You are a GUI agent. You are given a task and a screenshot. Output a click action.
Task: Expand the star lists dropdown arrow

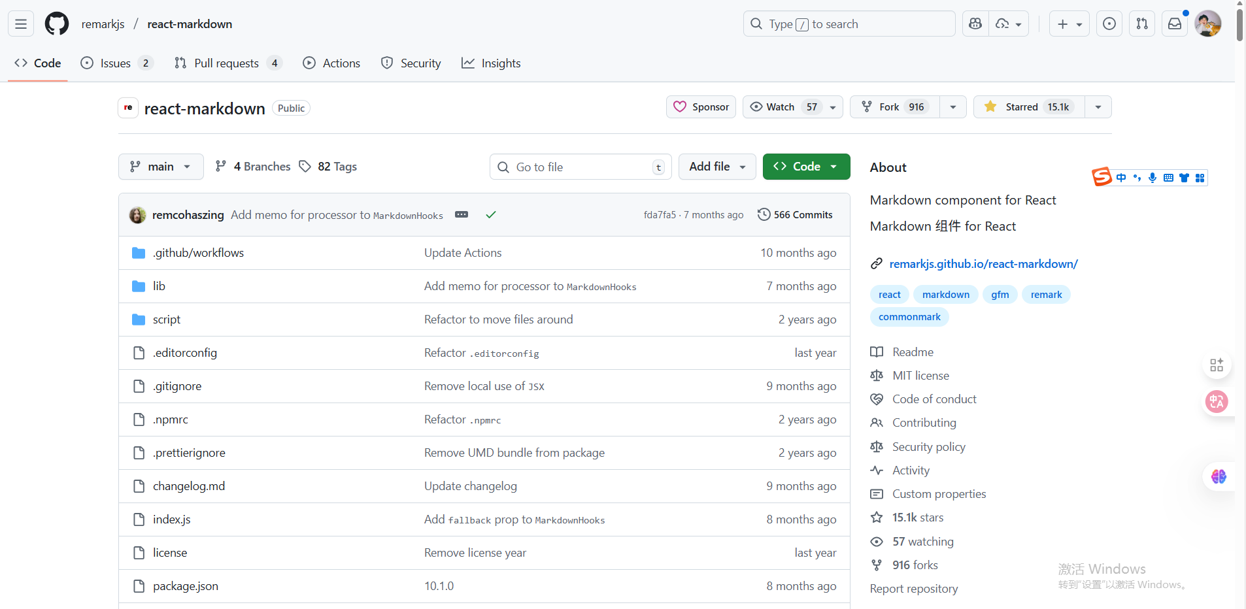coord(1098,107)
